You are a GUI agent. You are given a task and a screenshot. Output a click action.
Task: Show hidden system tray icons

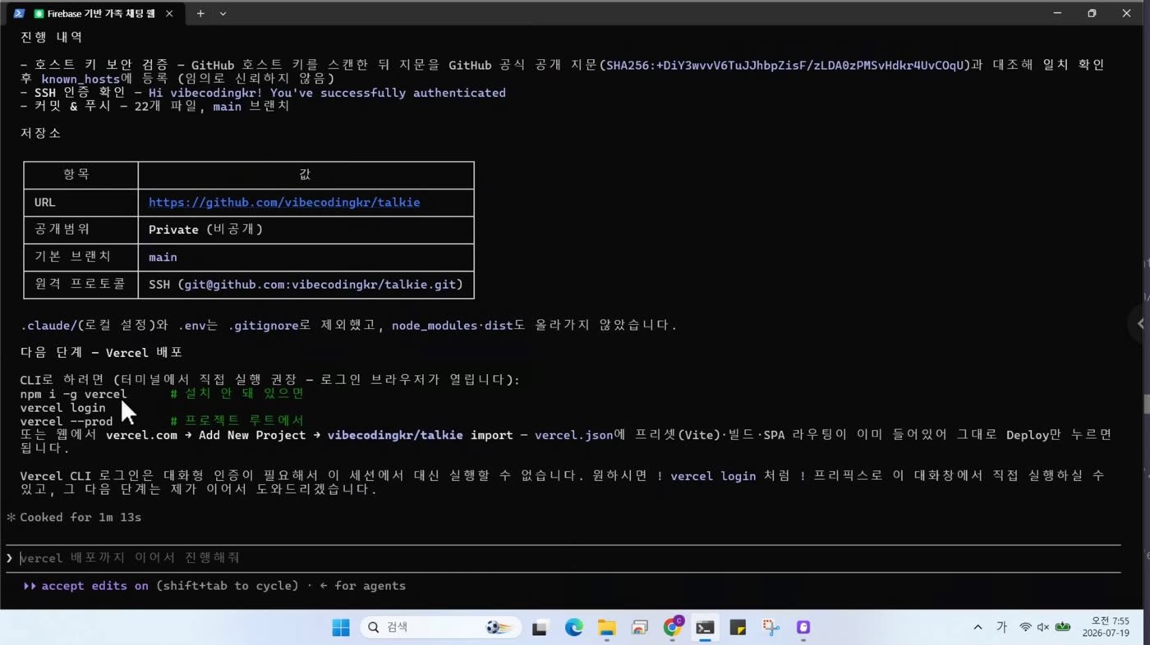[x=977, y=628]
